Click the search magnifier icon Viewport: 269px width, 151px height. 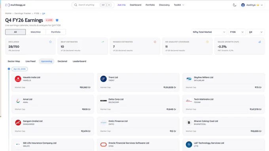coord(76,5)
